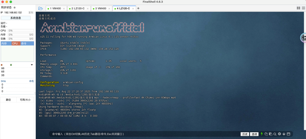Image resolution: width=306 pixels, height=139 pixels.
Task: Click the htop text in the terminal
Action: pyautogui.click(x=66, y=85)
